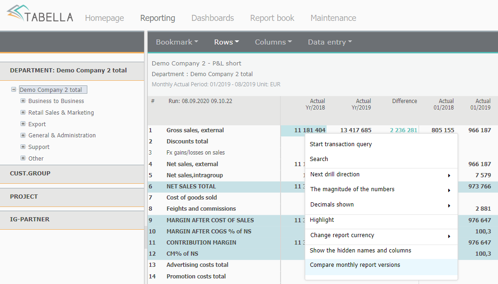Expand the Support tree node

23,147
